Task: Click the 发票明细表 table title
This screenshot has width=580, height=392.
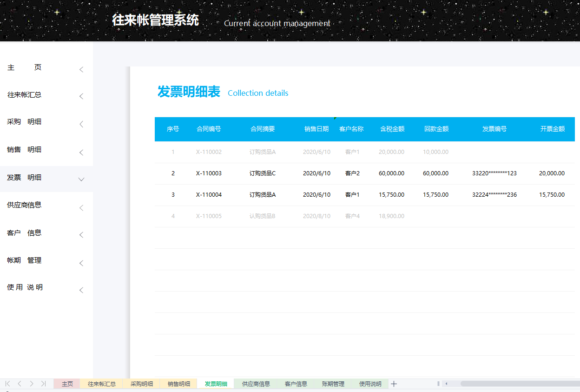Action: pos(189,92)
